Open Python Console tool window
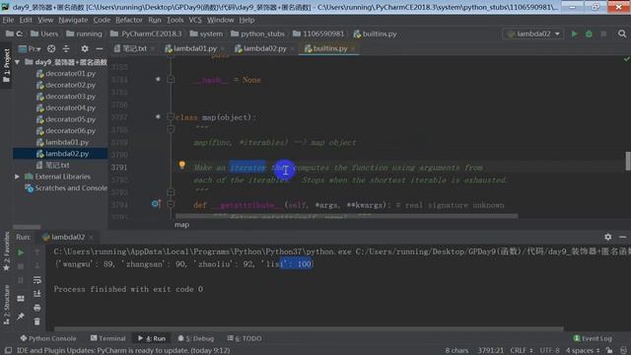Image resolution: width=631 pixels, height=355 pixels. coord(48,338)
